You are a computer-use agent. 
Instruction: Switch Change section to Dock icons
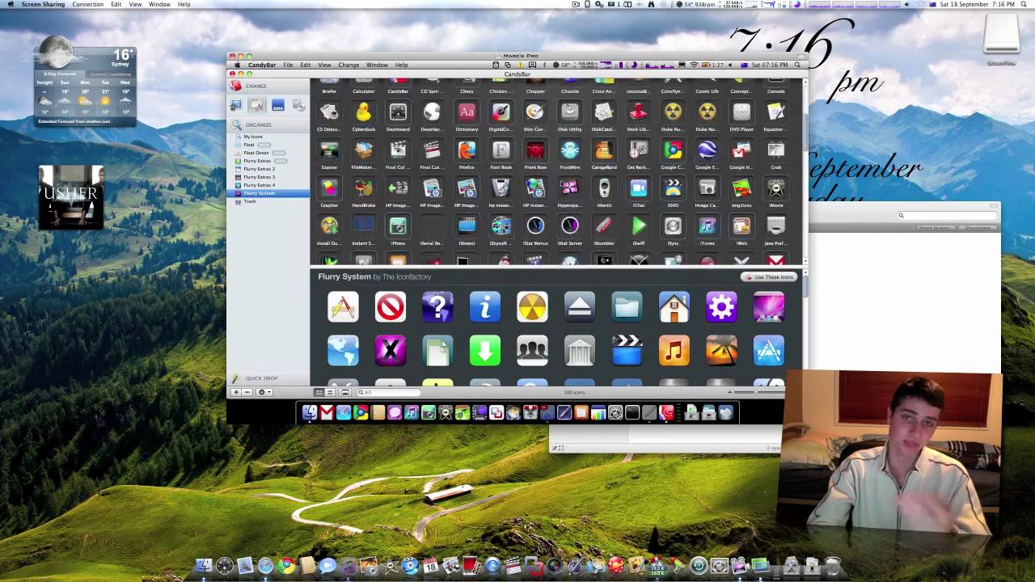pos(277,105)
